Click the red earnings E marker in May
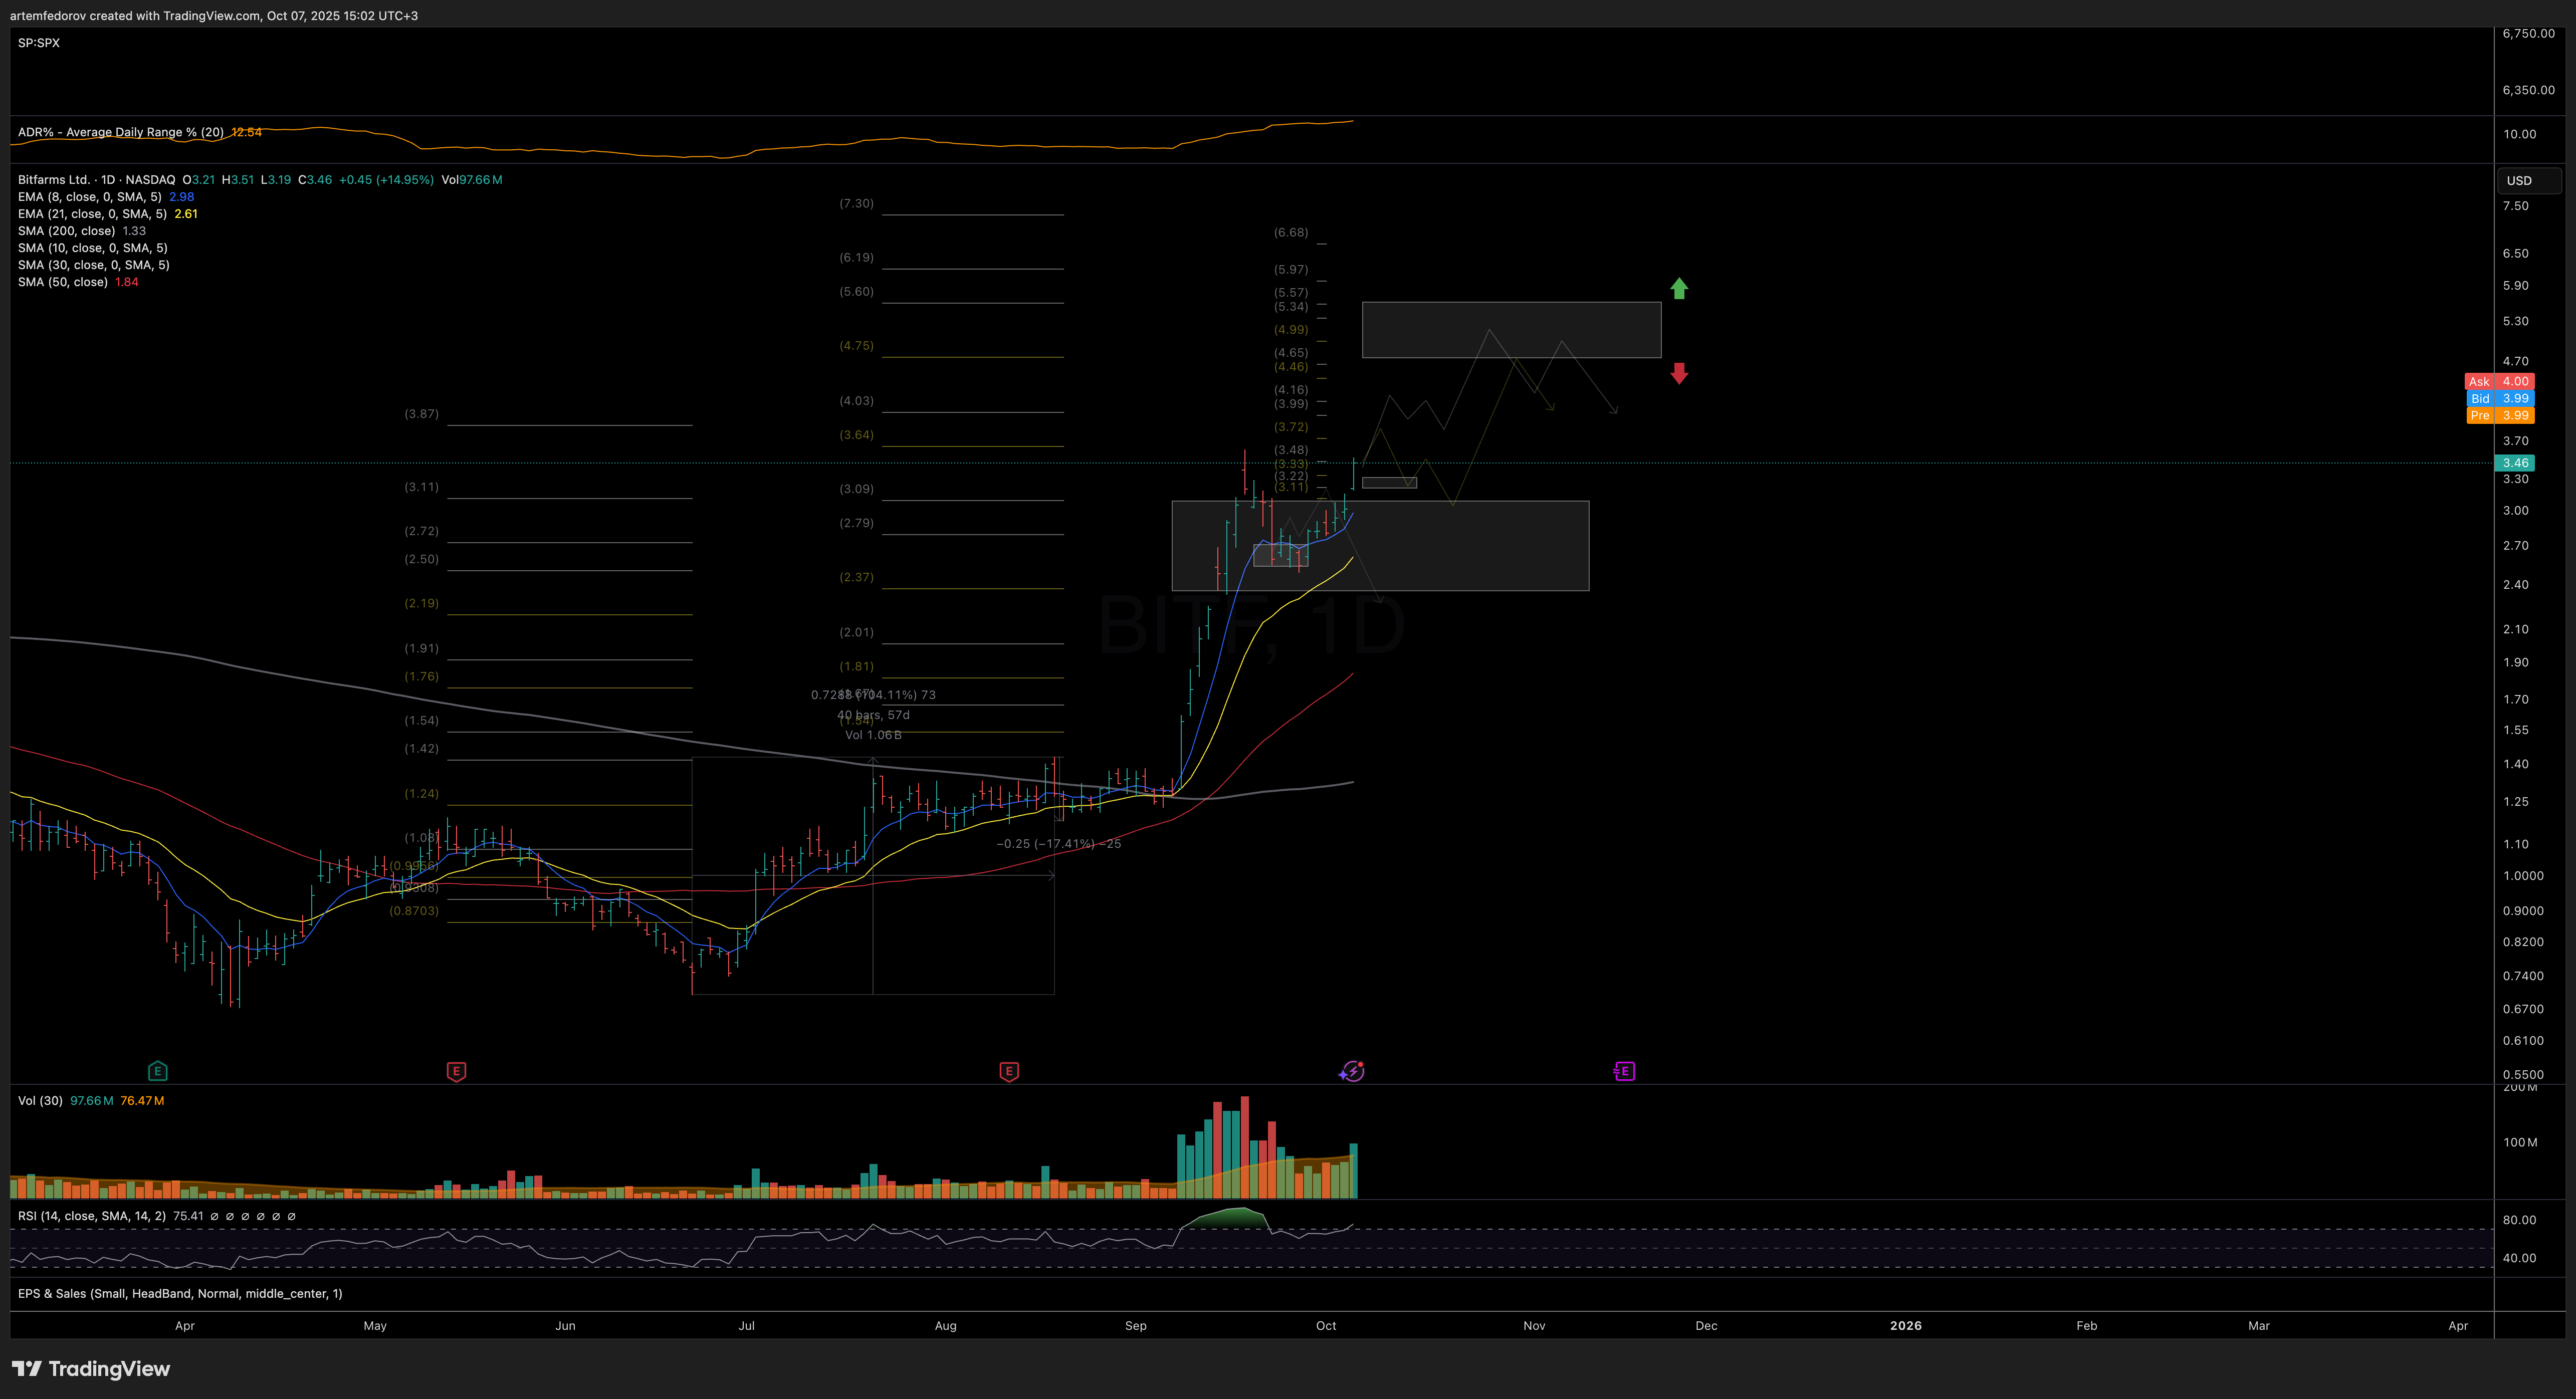 tap(456, 1071)
